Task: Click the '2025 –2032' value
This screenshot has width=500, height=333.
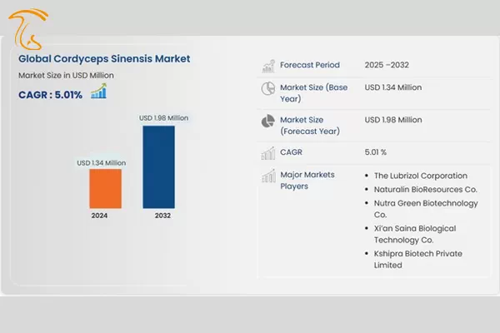Action: point(387,65)
